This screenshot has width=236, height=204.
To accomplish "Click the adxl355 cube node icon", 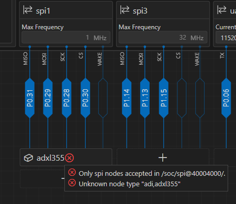I will tap(28, 158).
